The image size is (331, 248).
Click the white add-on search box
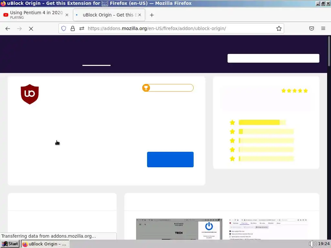coord(273,58)
